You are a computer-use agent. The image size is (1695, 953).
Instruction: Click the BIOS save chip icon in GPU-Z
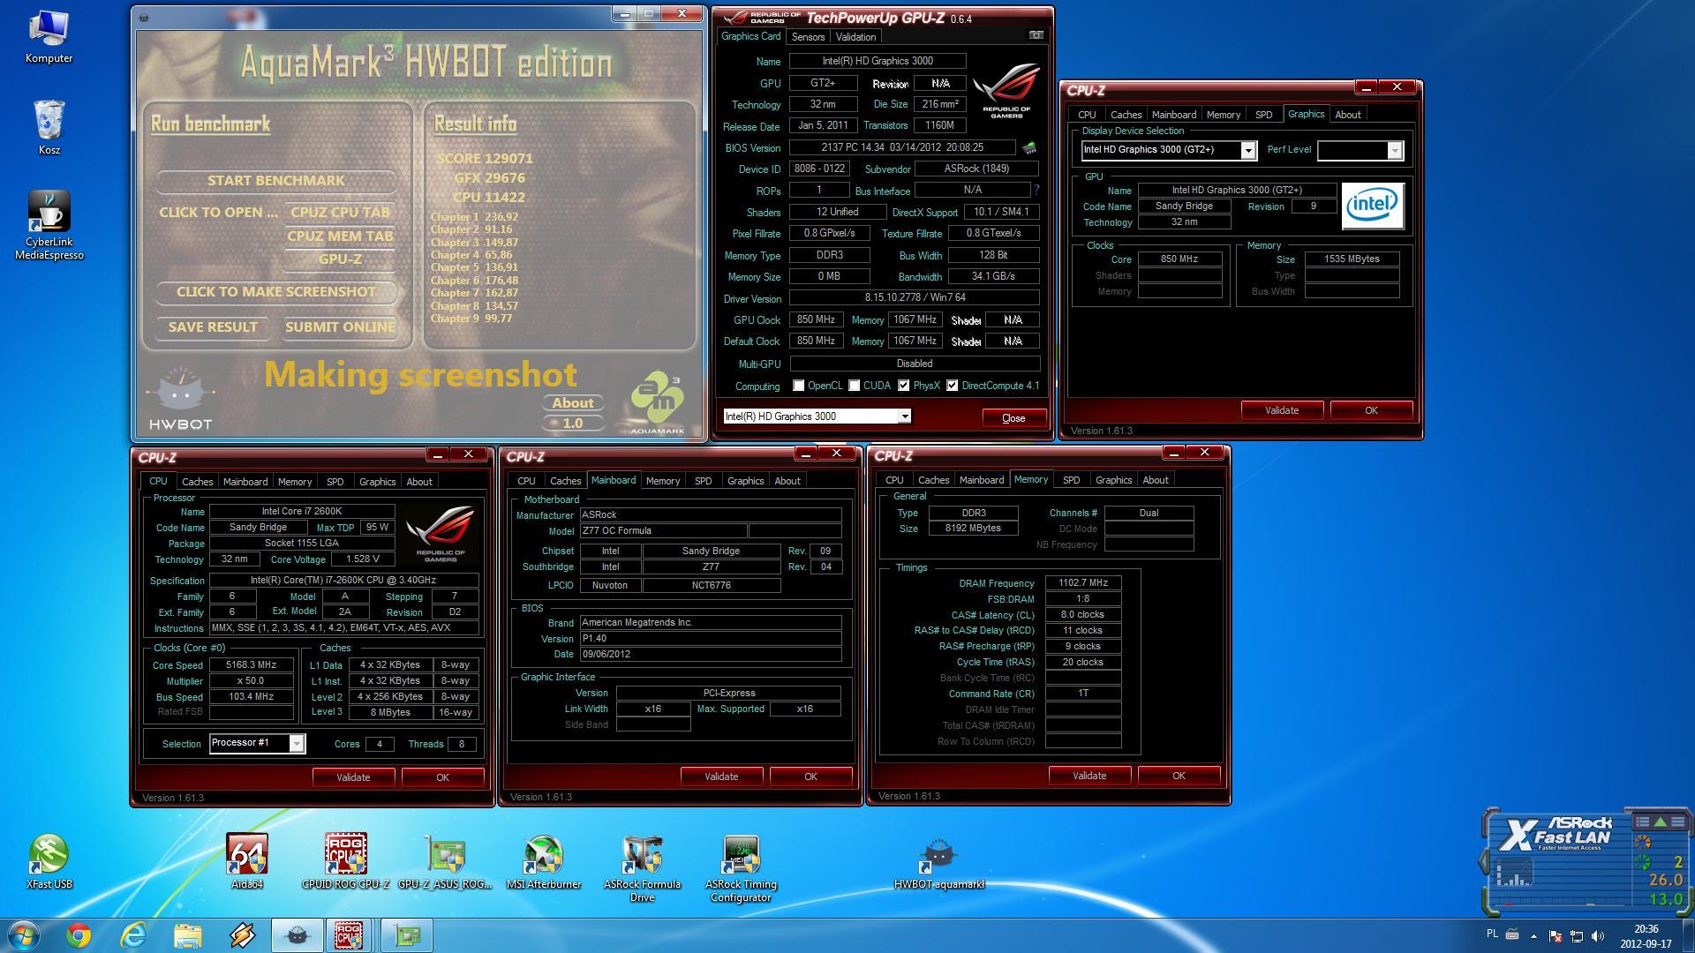[1029, 147]
